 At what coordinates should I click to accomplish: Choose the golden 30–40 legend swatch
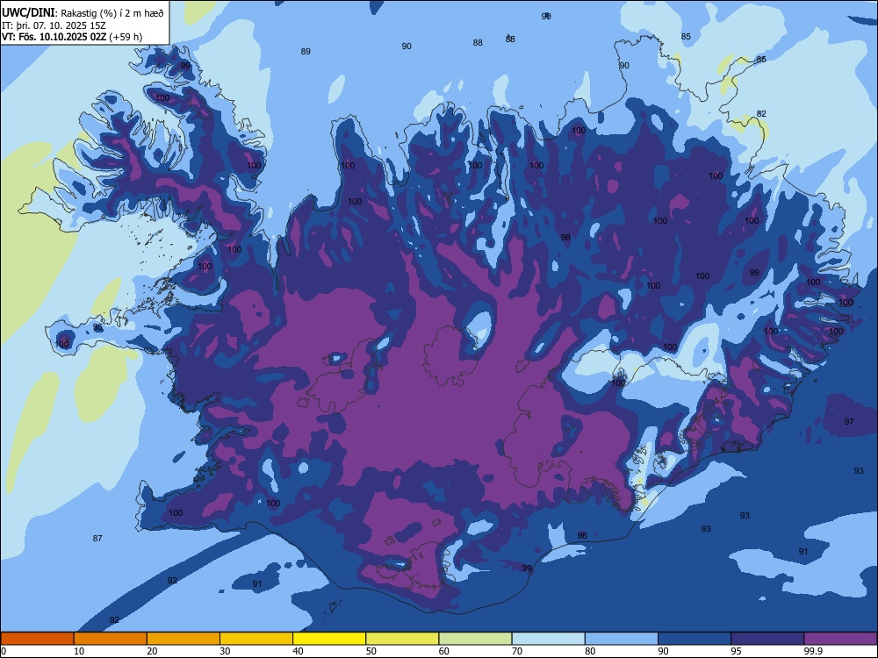pyautogui.click(x=256, y=639)
